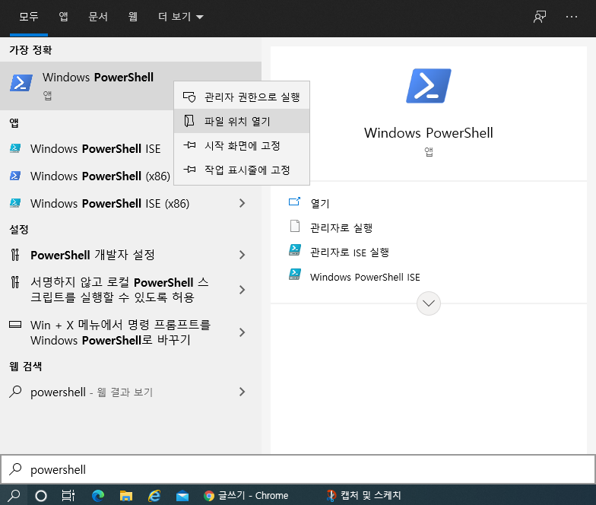The height and width of the screenshot is (505, 596).
Task: Click the Windows PowerShell ISE result icon
Action: 15,148
